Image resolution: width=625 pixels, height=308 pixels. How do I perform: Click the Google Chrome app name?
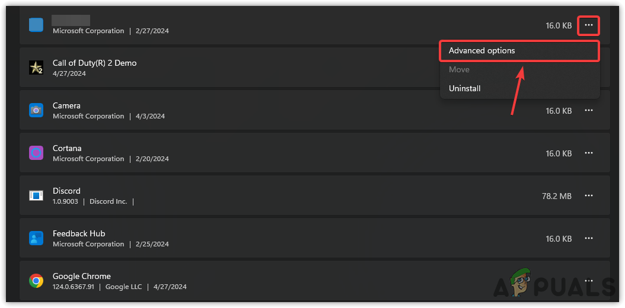click(82, 276)
